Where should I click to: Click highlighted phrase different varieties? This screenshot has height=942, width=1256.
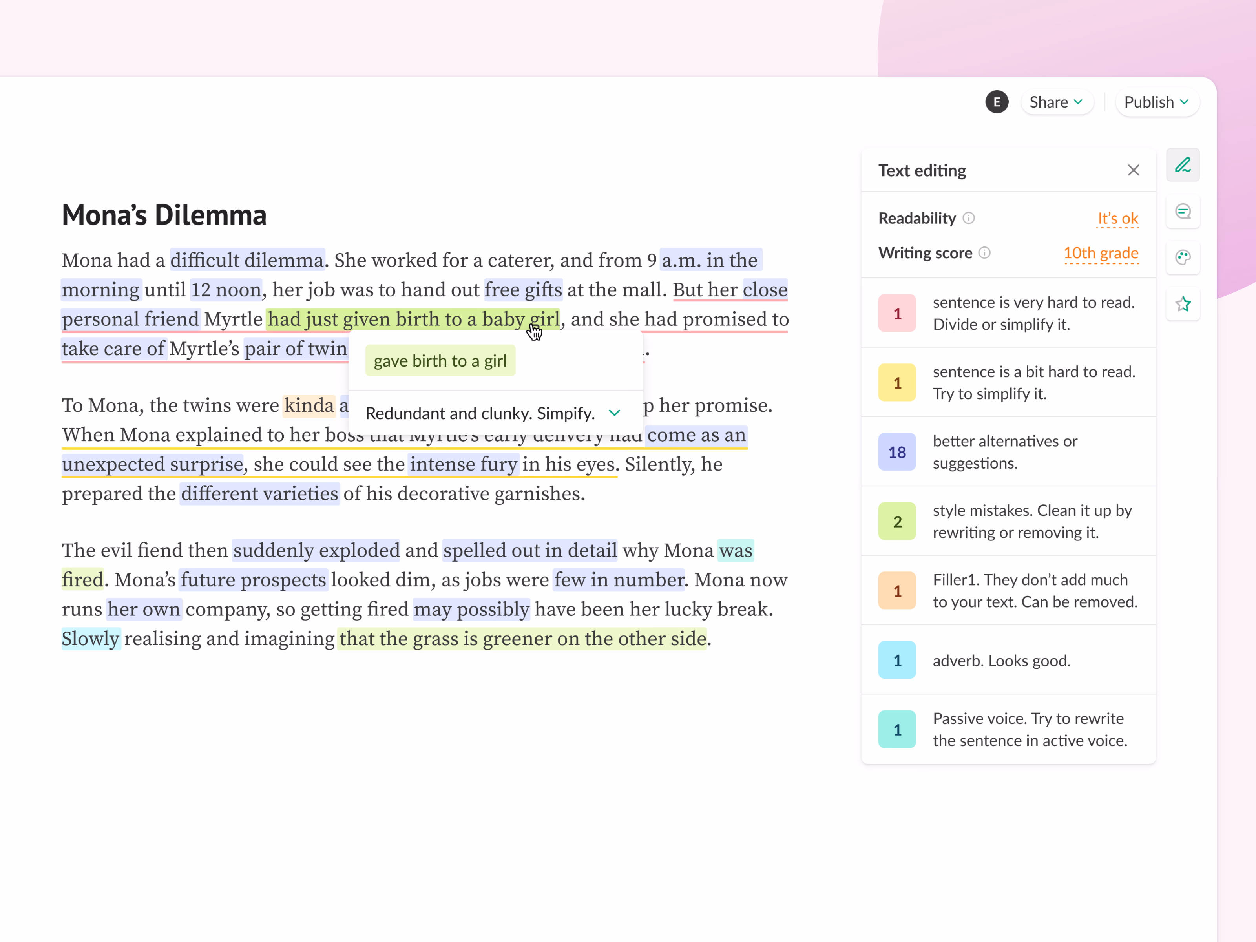point(259,493)
